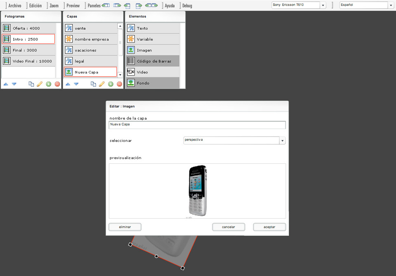Move selected frame down in Fotogramas panel
Viewport: 396px width, 276px height.
click(14, 84)
